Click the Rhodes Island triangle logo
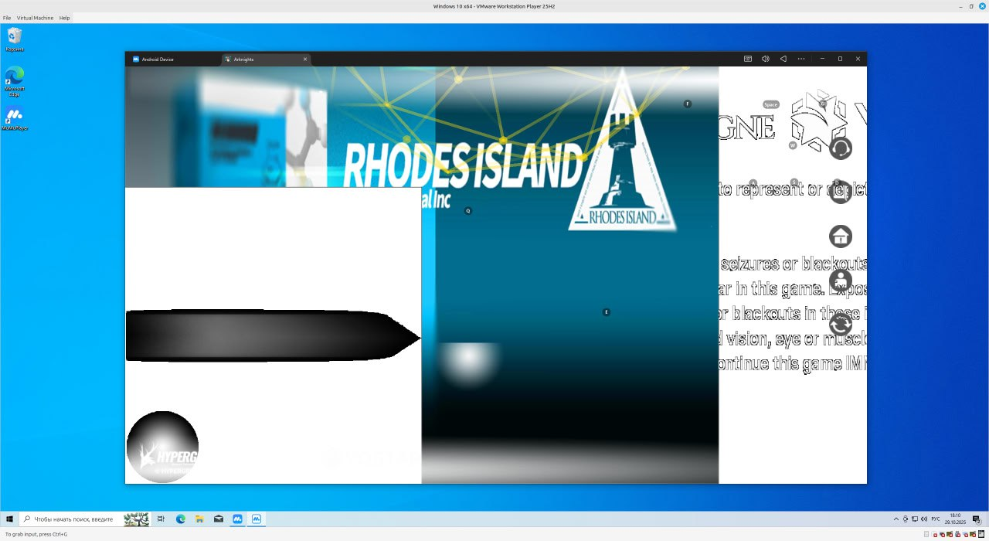 (x=623, y=151)
